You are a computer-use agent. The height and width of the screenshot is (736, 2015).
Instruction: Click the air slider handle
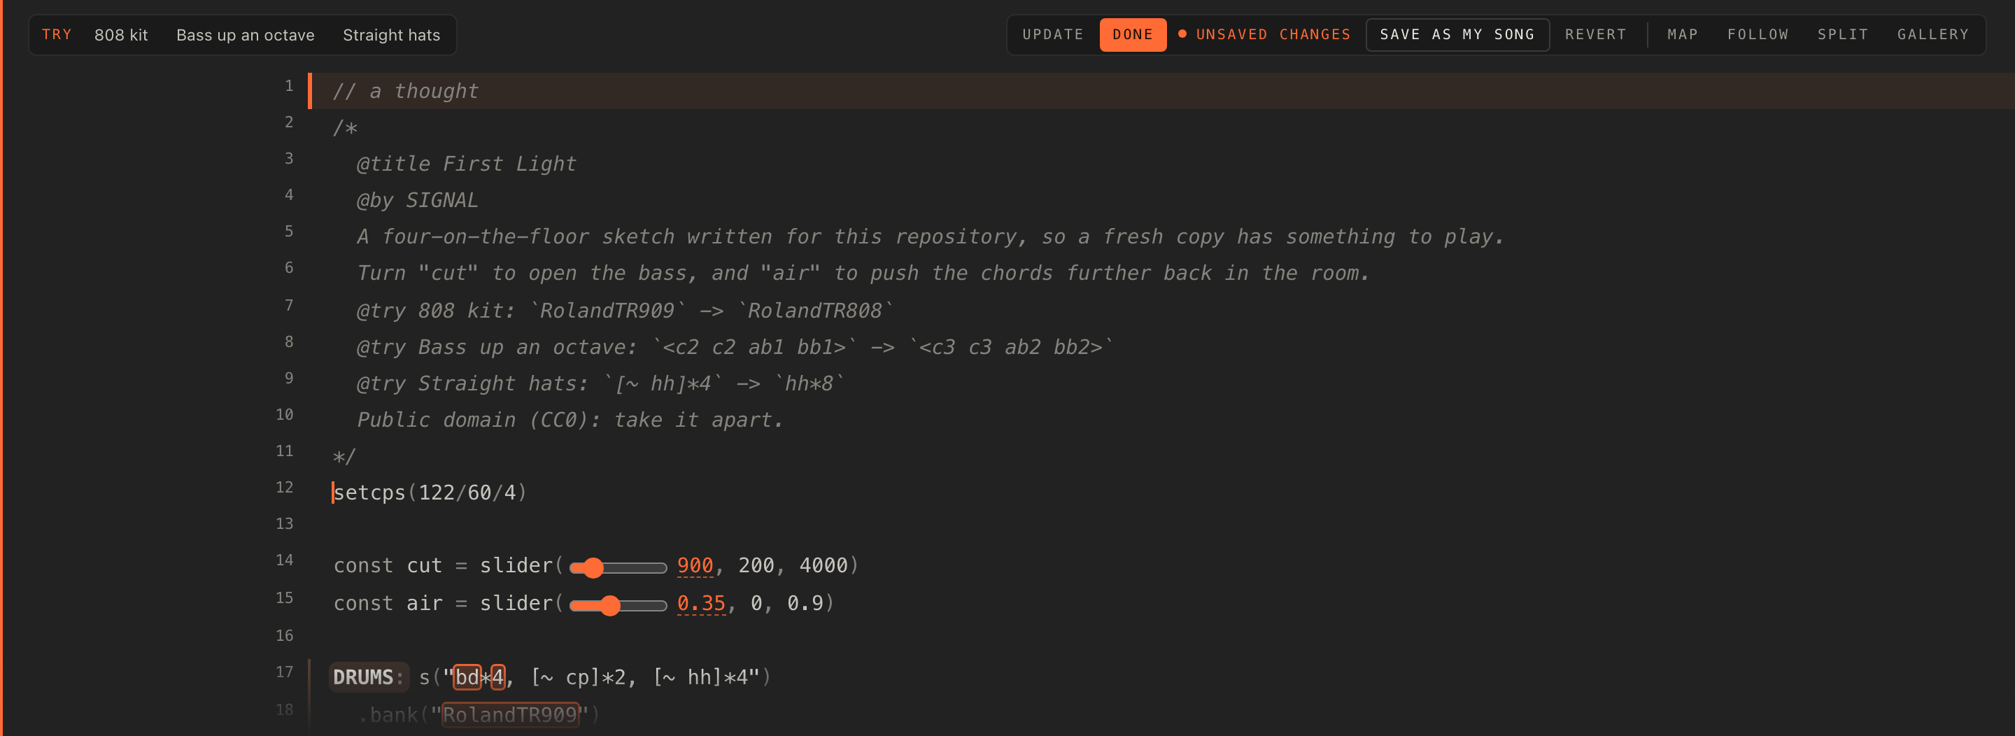[x=610, y=604]
